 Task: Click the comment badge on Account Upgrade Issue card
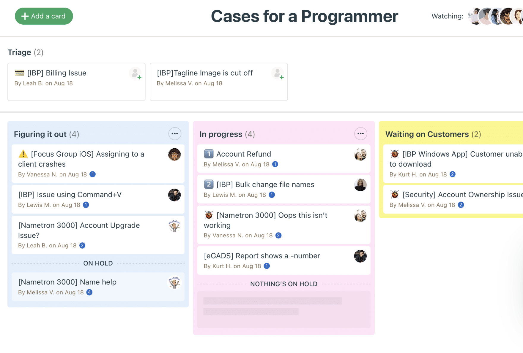point(82,246)
